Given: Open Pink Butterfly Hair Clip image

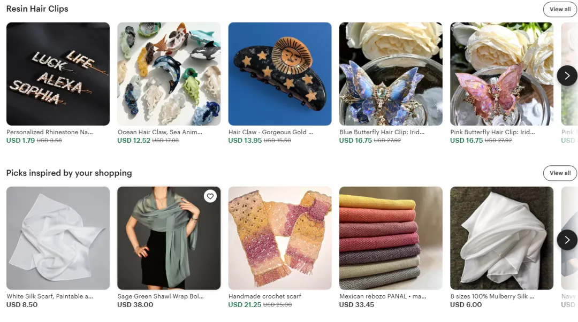Looking at the screenshot, I should [501, 74].
